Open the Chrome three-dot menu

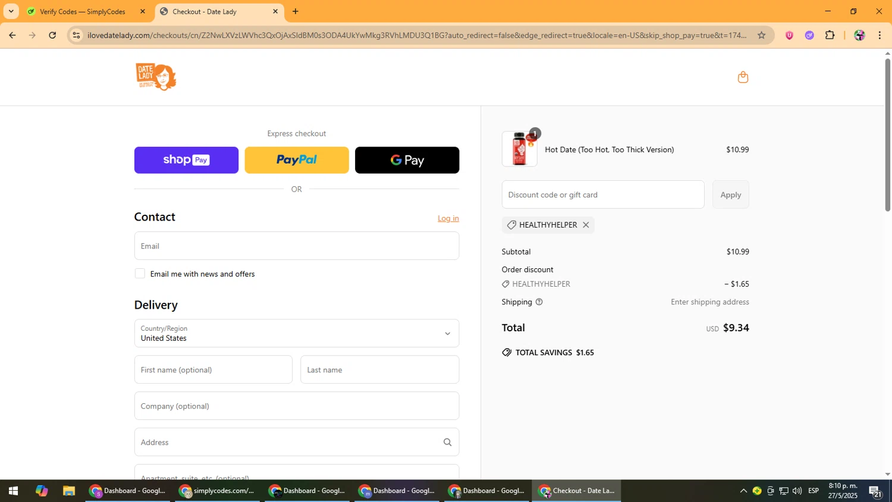click(880, 35)
